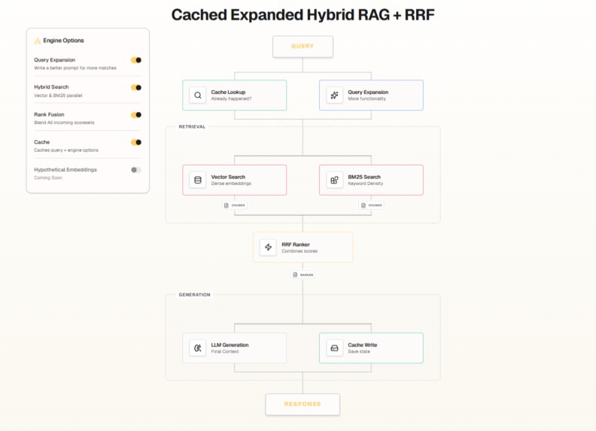Click the 'Keyword Density' subtitle
The width and height of the screenshot is (596, 431).
[x=366, y=184]
